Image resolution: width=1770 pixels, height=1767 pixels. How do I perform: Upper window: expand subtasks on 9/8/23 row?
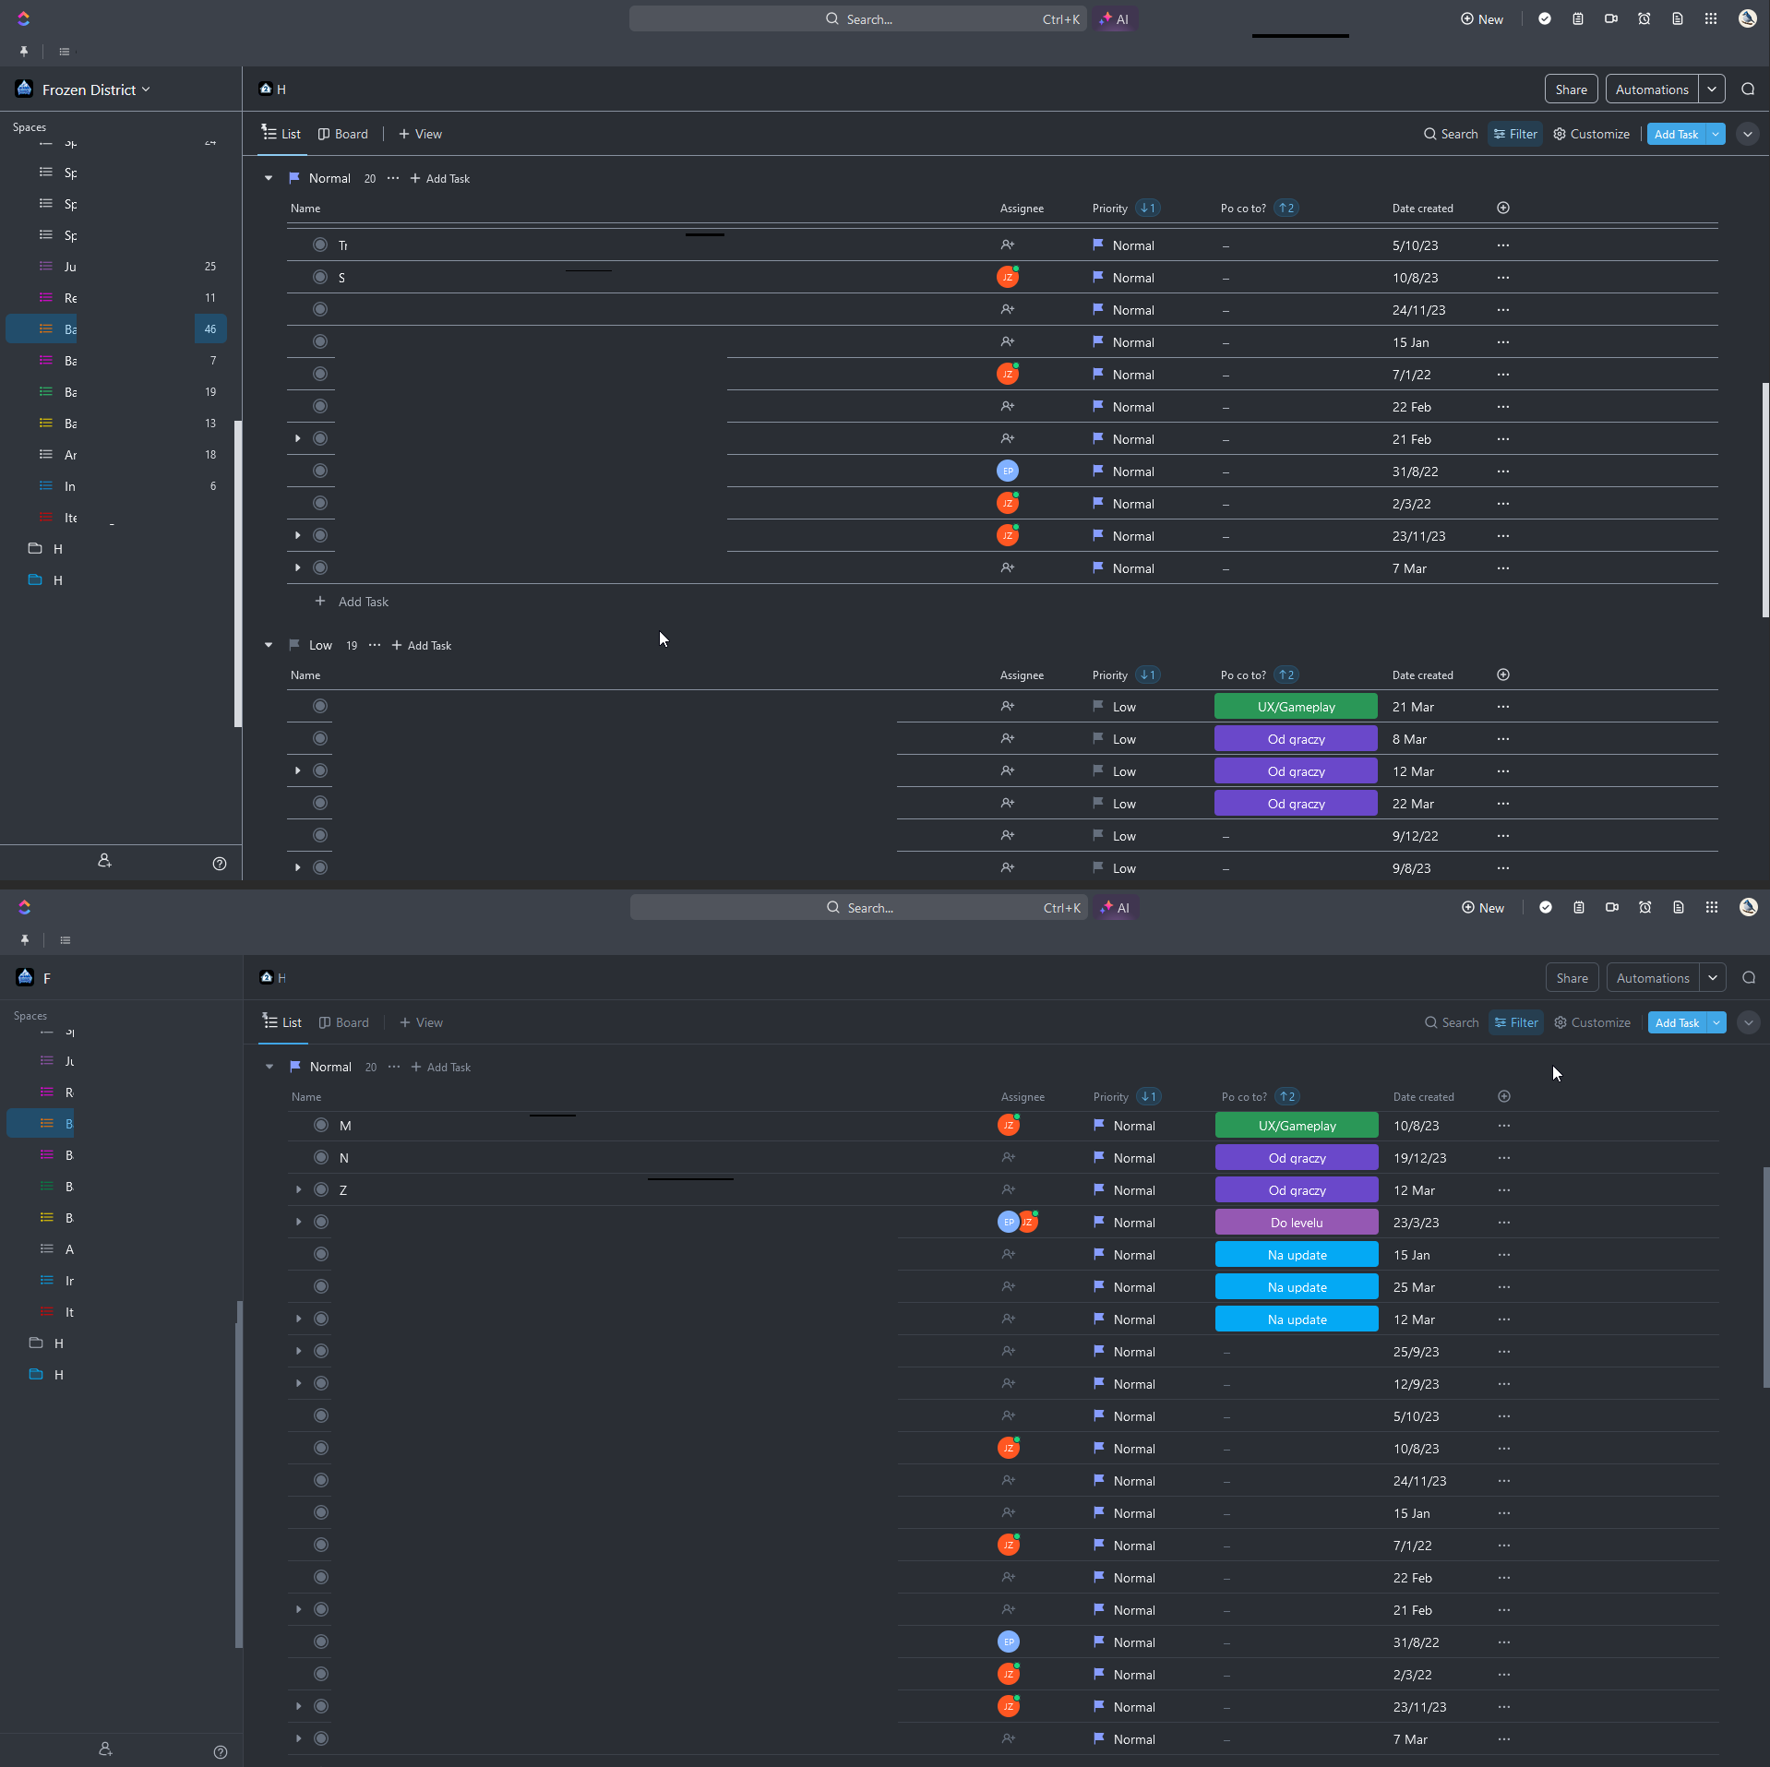click(x=297, y=867)
